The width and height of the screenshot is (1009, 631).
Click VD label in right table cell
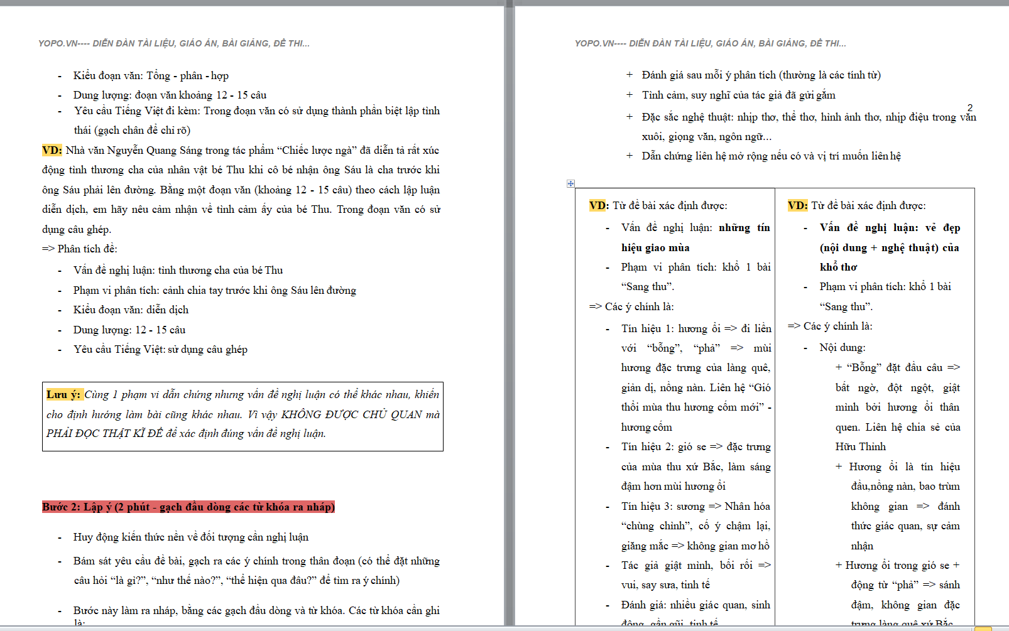(x=797, y=205)
